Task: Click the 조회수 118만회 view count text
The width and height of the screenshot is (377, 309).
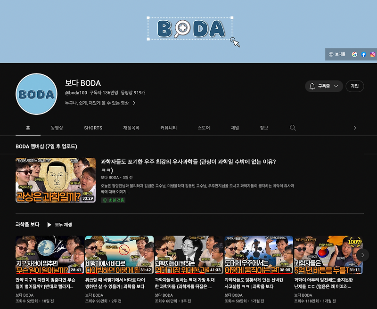Action: [x=307, y=301]
